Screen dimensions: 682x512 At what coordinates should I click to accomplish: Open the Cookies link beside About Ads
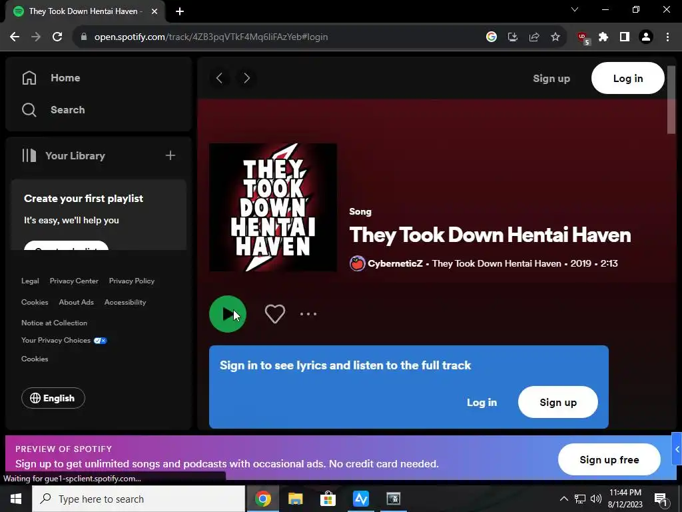coord(35,302)
